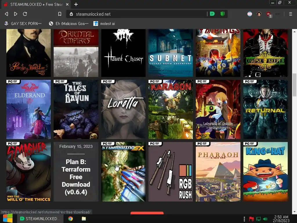Open the Corpse Keeper game cover
The height and width of the screenshot is (223, 297).
(265, 53)
